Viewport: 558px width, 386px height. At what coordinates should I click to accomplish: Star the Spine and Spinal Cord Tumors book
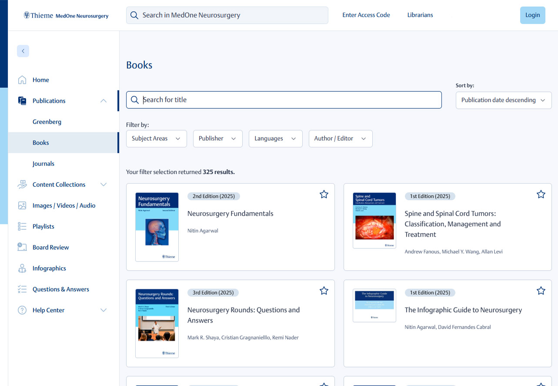[x=541, y=194]
